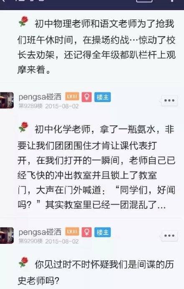The width and height of the screenshot is (184, 289).
Task: Click the rose emoji in the 历史老师 post
Action: [23, 262]
